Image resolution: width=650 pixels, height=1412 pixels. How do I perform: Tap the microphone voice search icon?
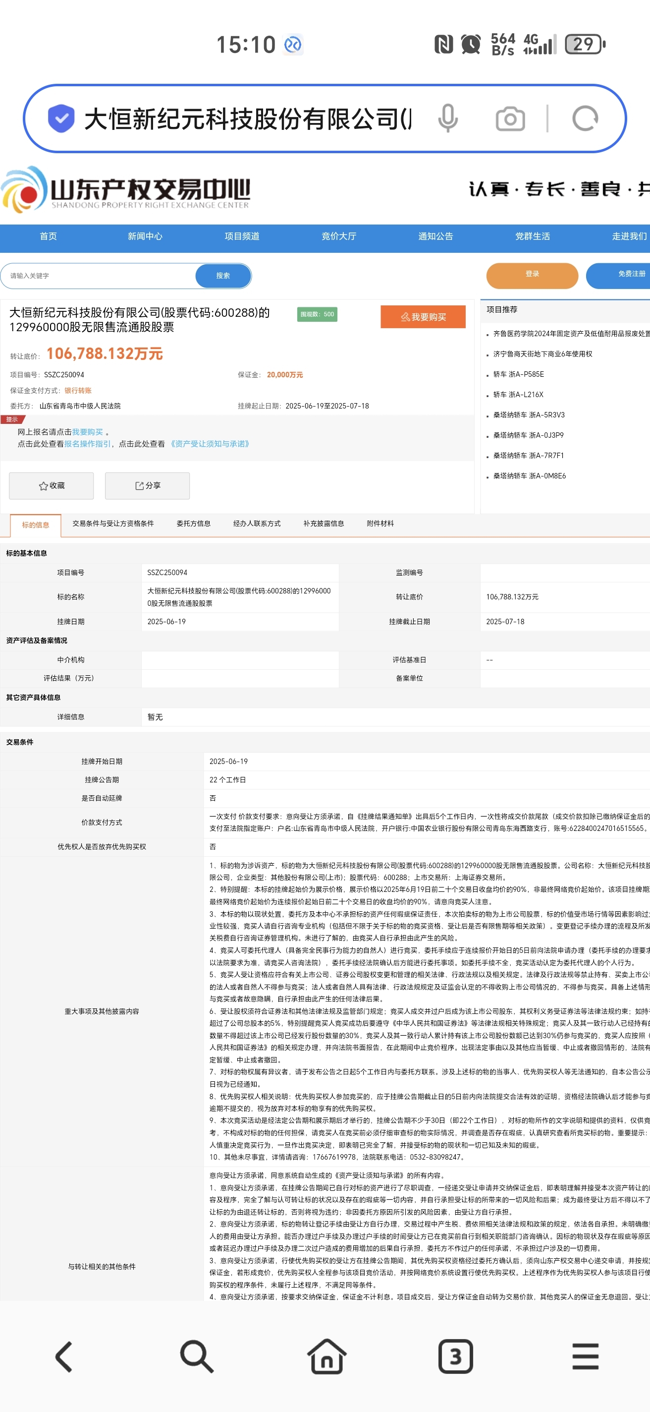tap(447, 118)
